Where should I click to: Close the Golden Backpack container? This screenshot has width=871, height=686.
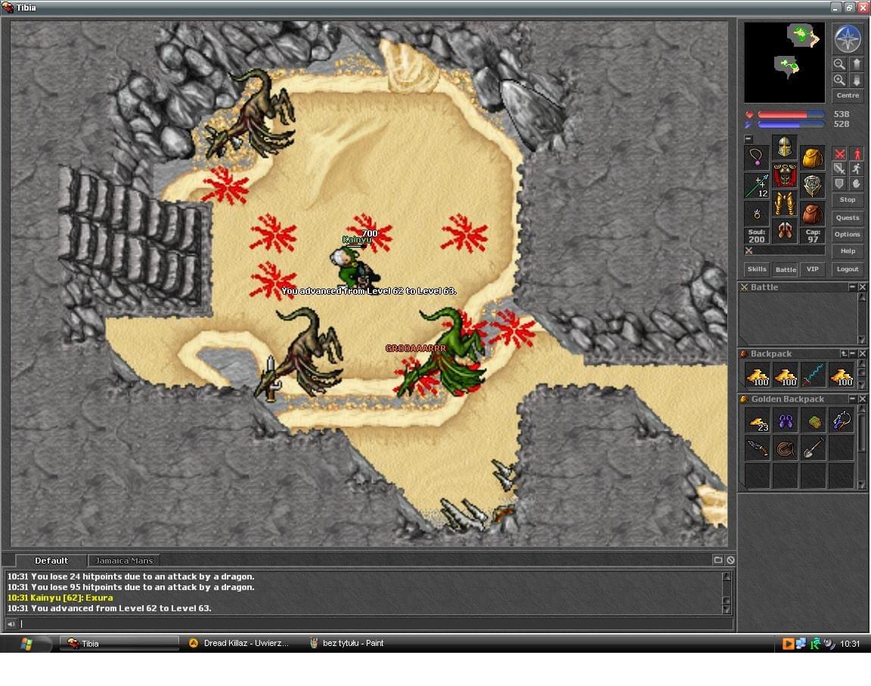tap(862, 398)
